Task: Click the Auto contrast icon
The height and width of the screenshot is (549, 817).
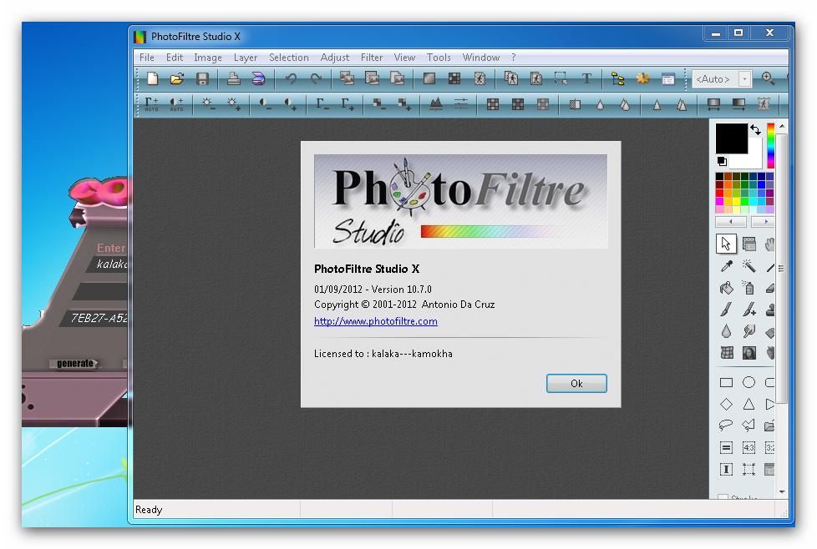Action: pos(176,104)
